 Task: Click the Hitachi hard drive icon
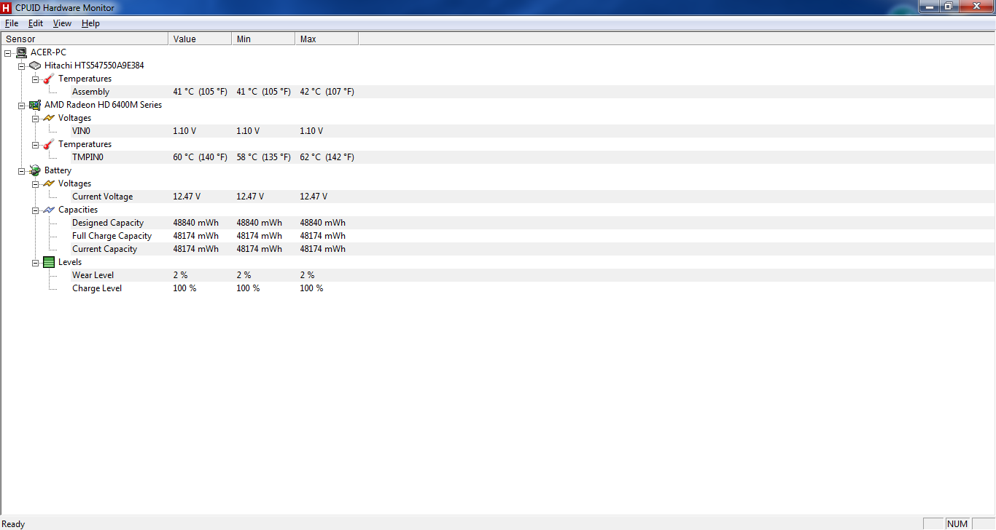pos(35,66)
